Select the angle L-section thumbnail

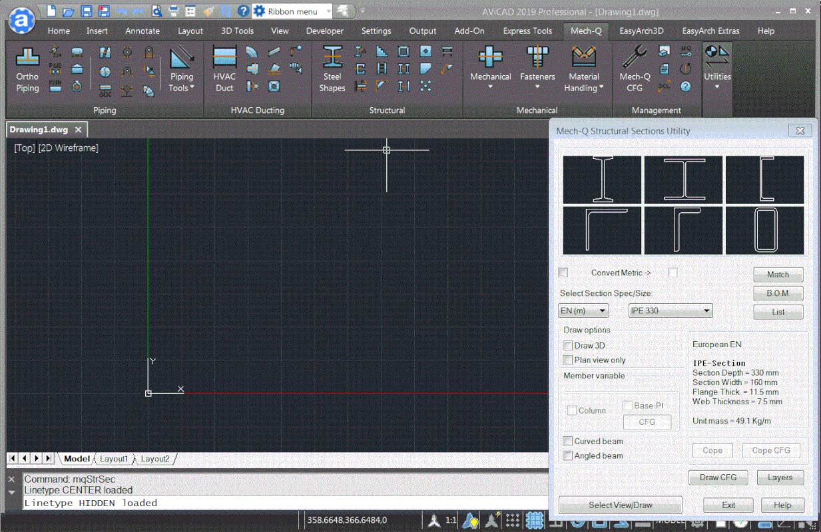[602, 230]
